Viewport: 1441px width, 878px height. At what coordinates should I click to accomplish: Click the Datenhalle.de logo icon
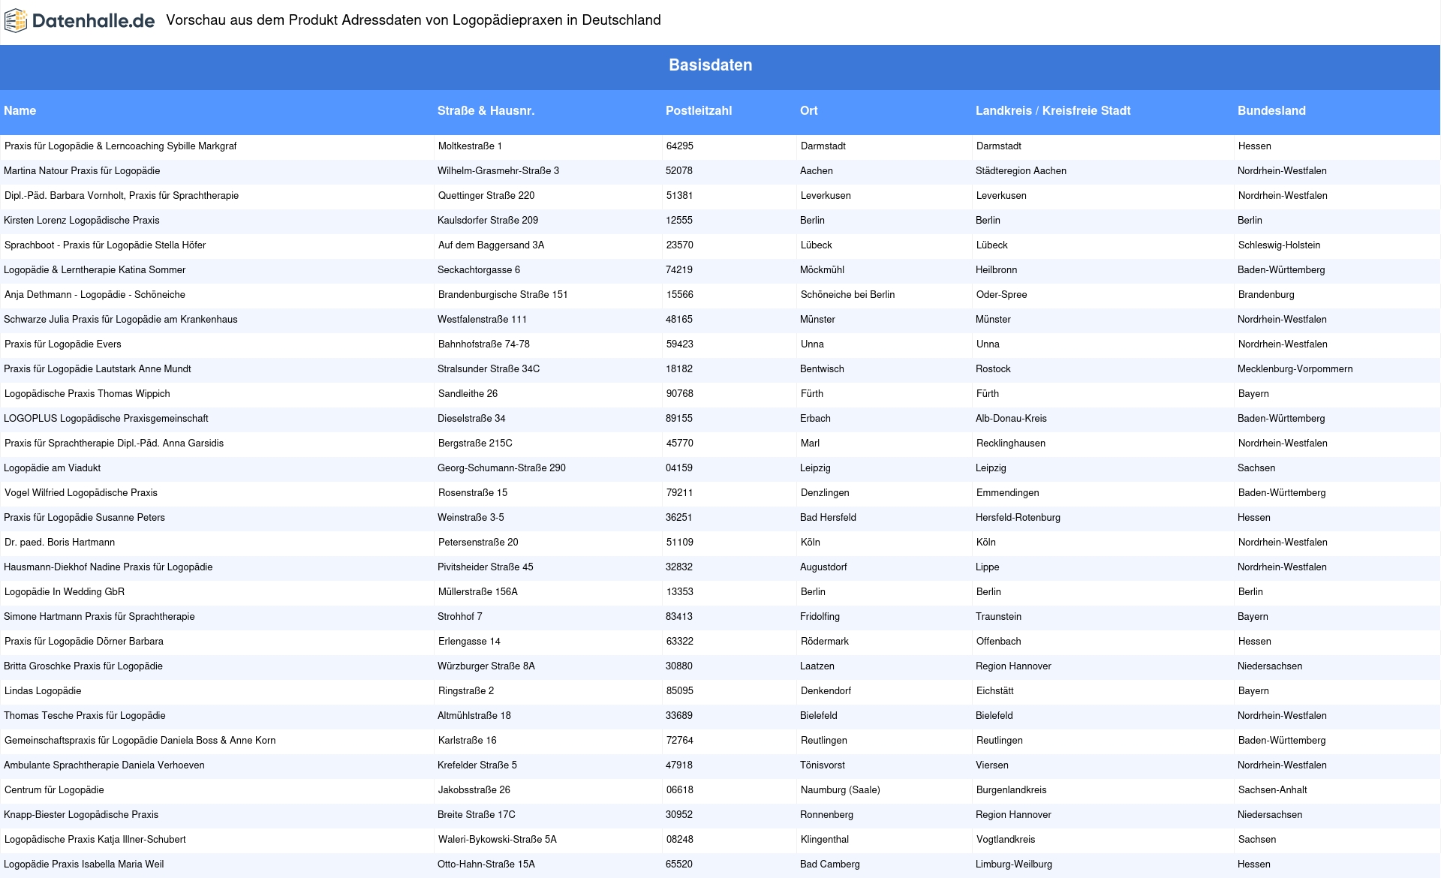[x=16, y=21]
